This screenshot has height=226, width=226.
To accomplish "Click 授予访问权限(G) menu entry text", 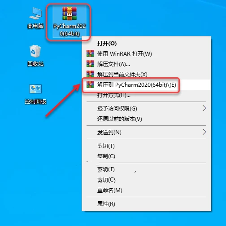I will tap(117, 108).
